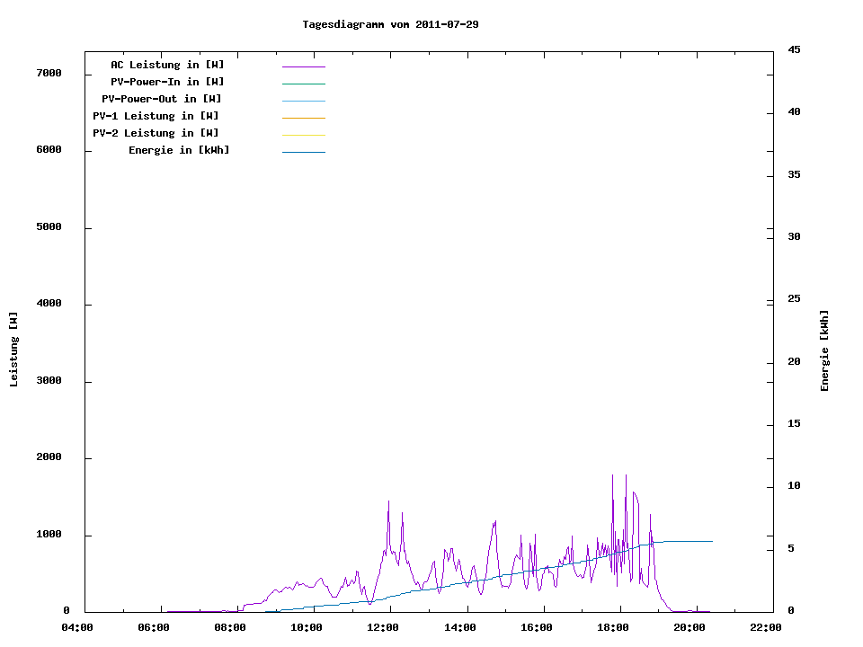This screenshot has width=863, height=647.
Task: Select the PV-Power-In legend label
Action: [x=173, y=82]
